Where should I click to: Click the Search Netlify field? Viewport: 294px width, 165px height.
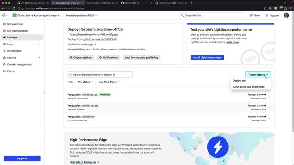[x=212, y=15]
